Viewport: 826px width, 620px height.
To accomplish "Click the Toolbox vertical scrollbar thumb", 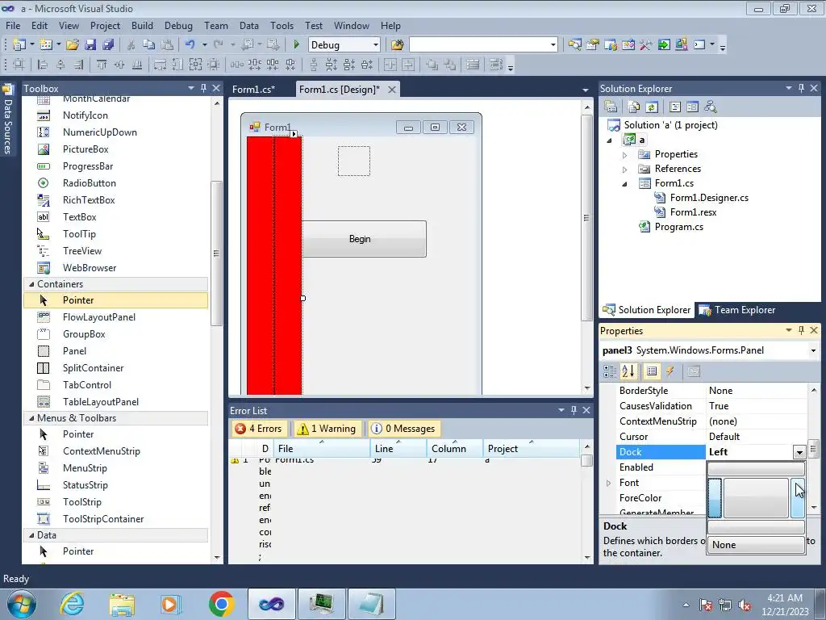I will click(216, 253).
